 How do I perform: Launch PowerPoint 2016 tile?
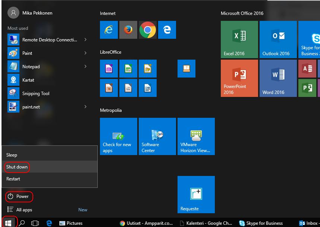[x=239, y=78]
